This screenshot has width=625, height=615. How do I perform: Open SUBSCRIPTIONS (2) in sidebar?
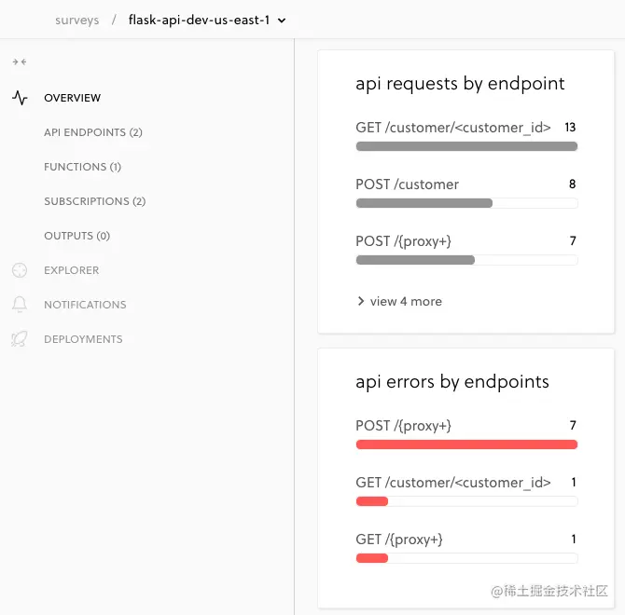[x=95, y=201]
